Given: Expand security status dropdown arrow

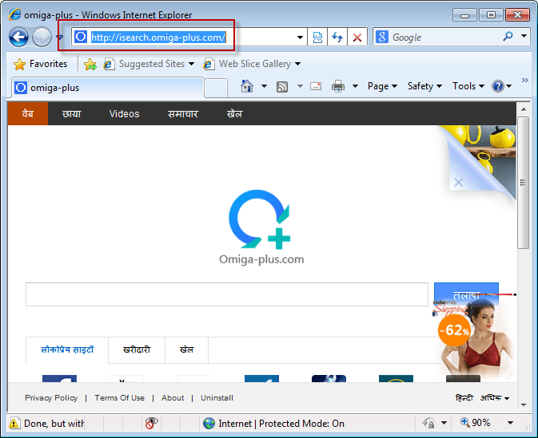Looking at the screenshot, I should click(444, 424).
